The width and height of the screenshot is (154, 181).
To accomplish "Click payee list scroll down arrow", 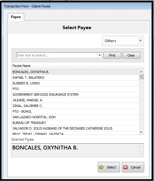I will [x=141, y=132].
